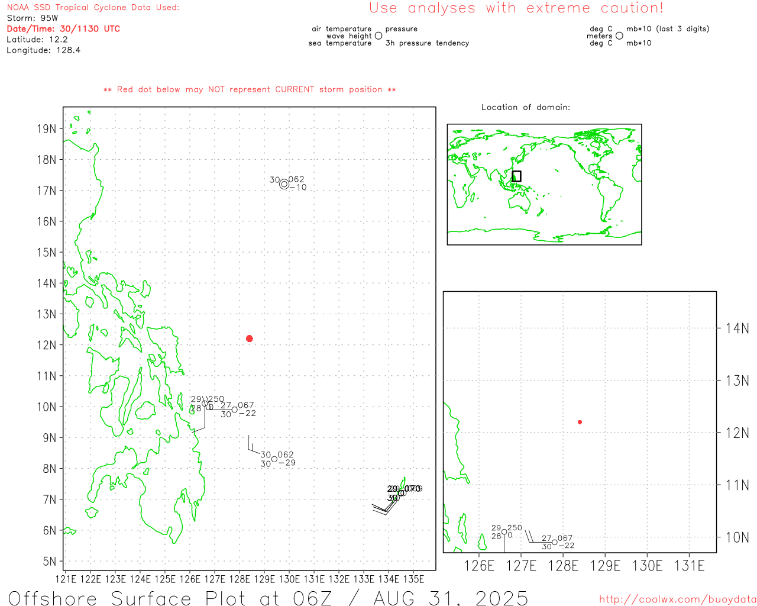Click the 'mb*10 (last 3 digits)' units label
This screenshot has width=757, height=606.
tap(668, 29)
